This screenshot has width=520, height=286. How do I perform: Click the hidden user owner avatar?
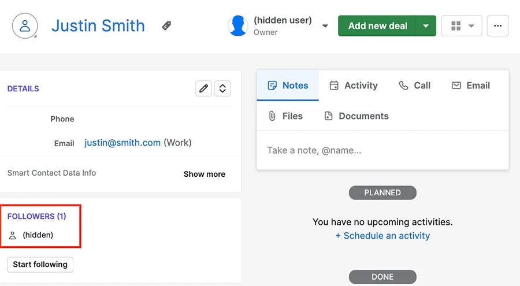[238, 26]
